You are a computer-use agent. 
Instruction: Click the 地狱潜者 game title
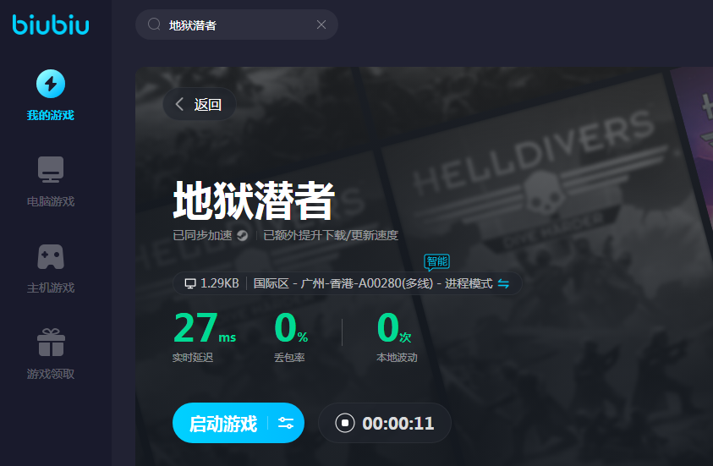coord(254,200)
